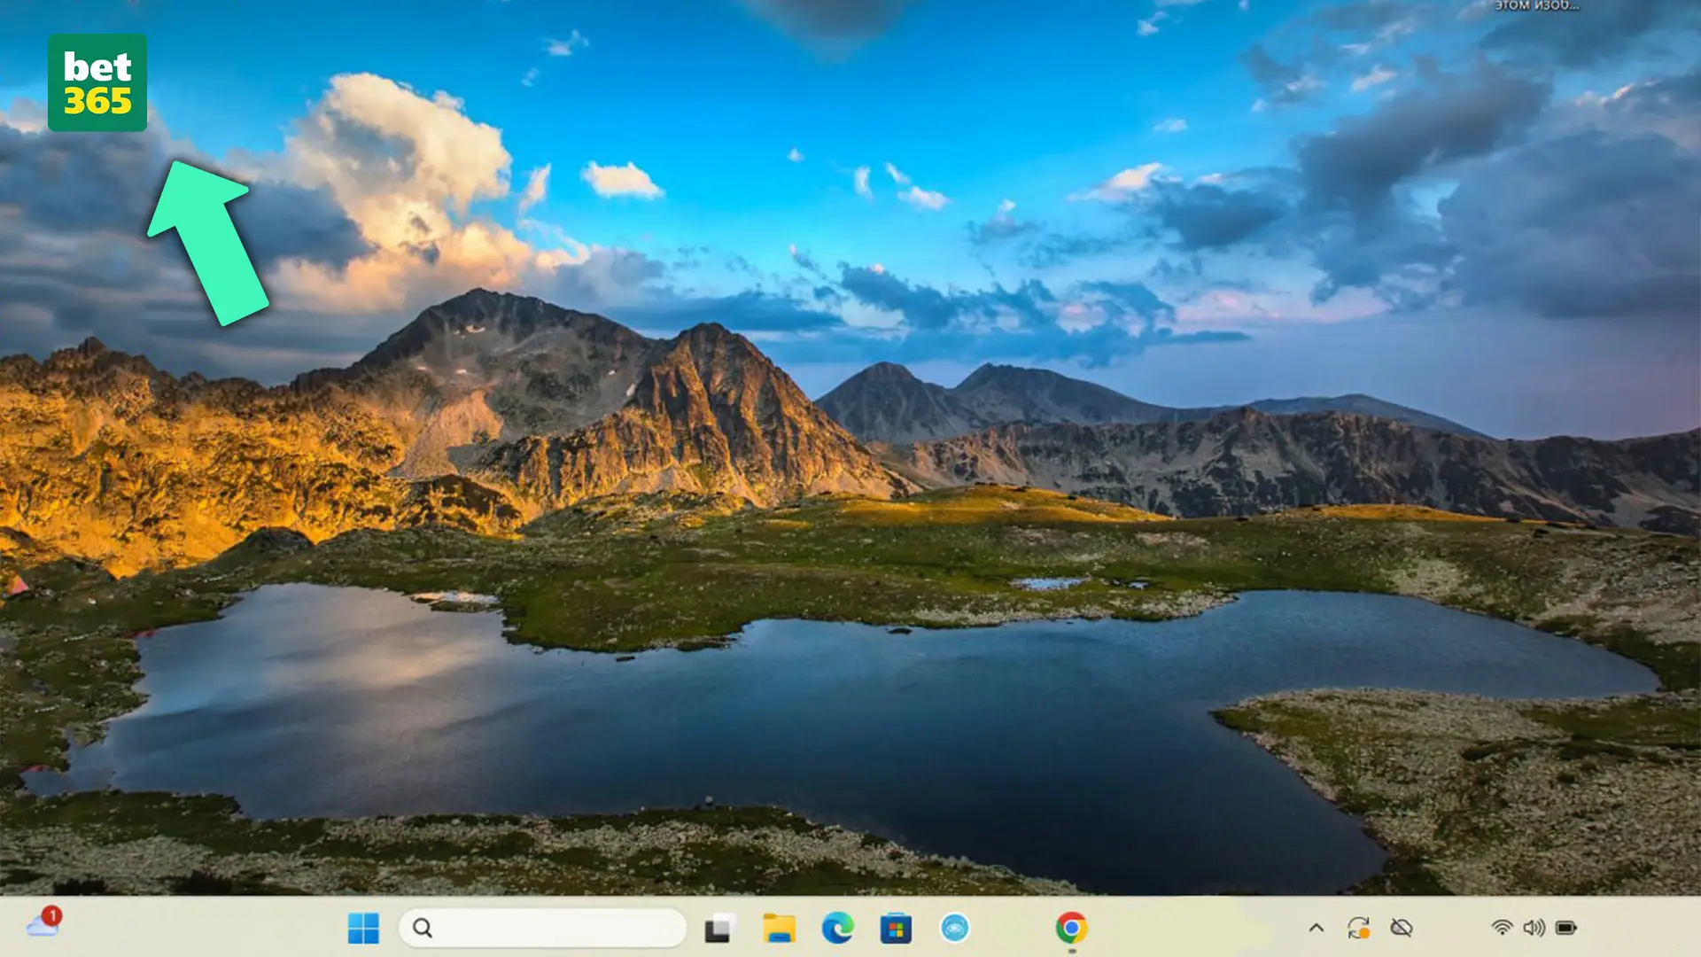Open Microsoft Edge browser
The height and width of the screenshot is (957, 1701).
click(837, 928)
